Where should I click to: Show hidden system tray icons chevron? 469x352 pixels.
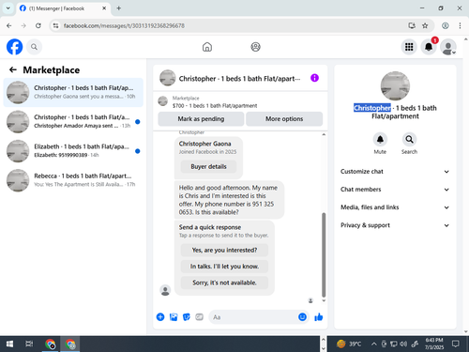[x=373, y=344]
